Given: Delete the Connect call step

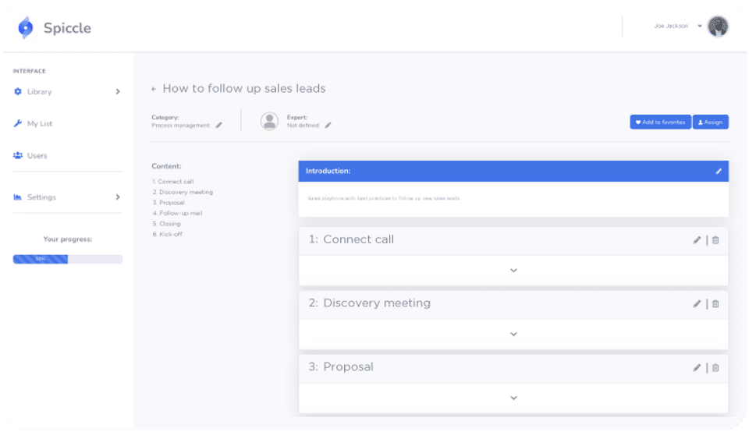Looking at the screenshot, I should (x=715, y=240).
